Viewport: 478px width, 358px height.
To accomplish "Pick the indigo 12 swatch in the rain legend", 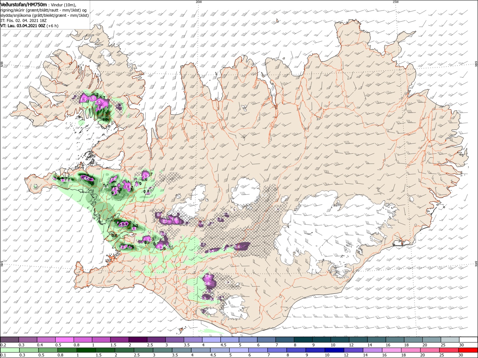I will [x=354, y=350].
